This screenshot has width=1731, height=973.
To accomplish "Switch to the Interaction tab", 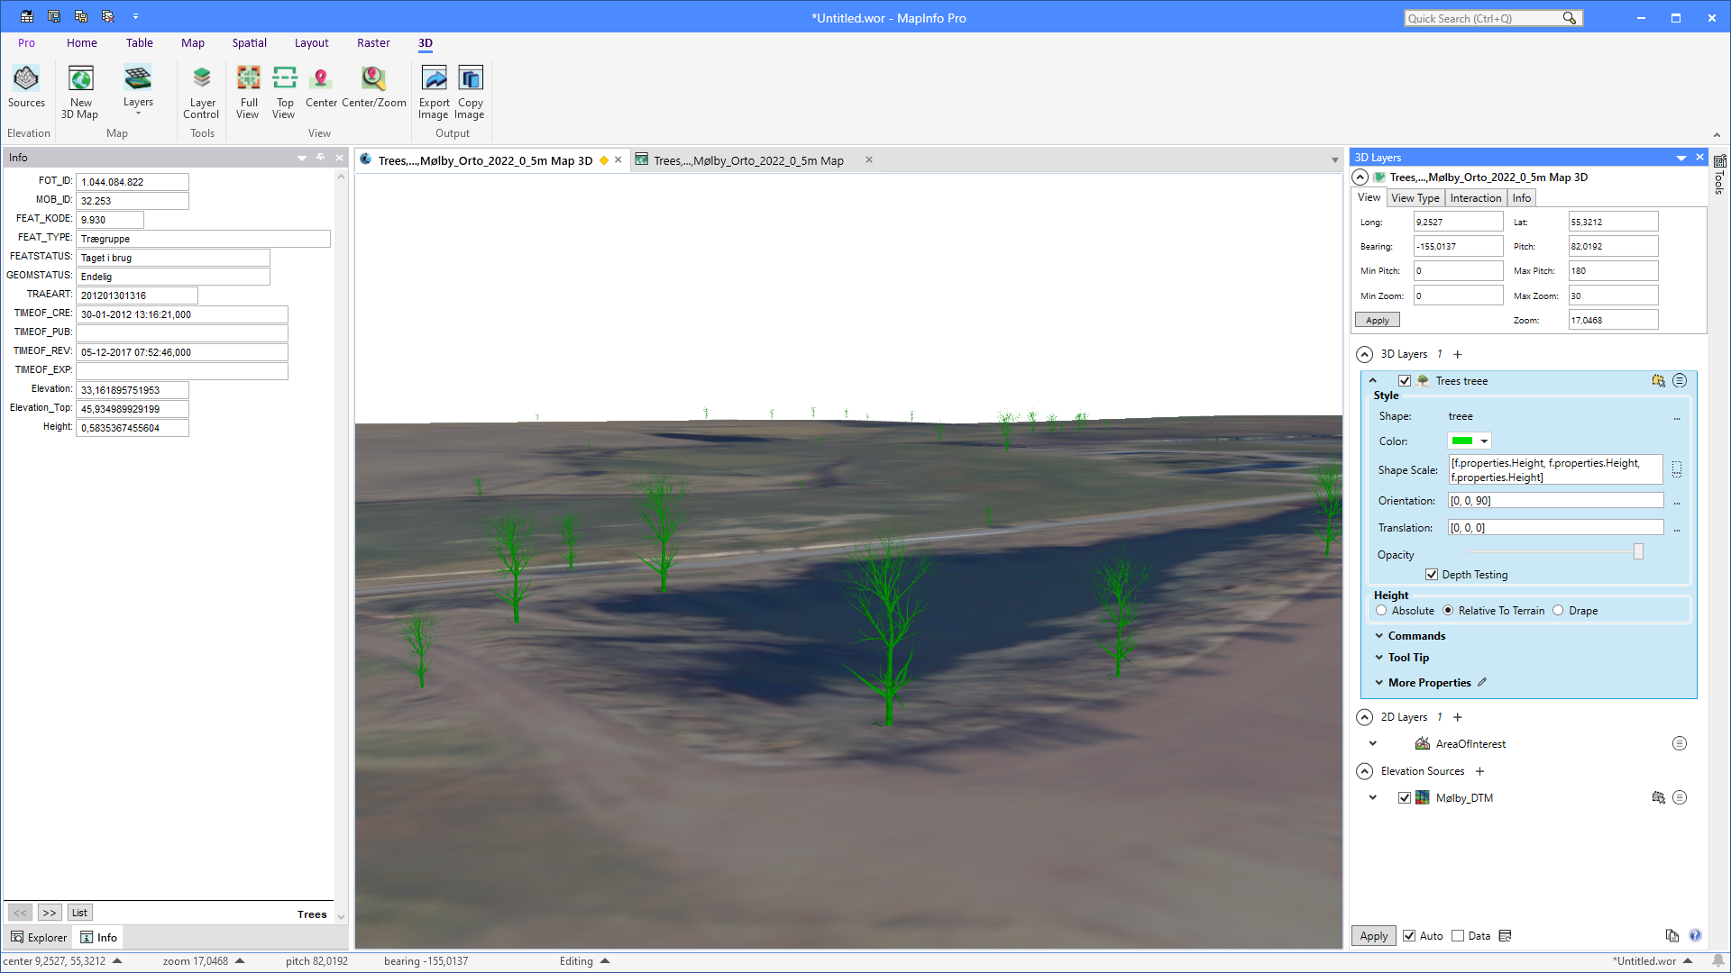I will coord(1476,197).
